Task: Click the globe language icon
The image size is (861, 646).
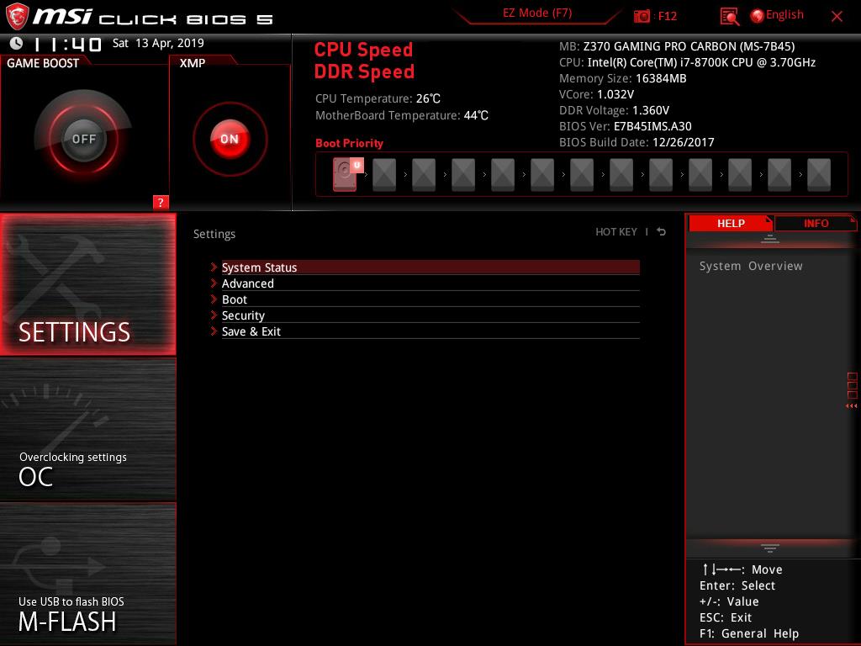Action: 757,16
